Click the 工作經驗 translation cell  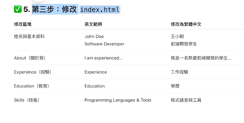click(x=179, y=72)
